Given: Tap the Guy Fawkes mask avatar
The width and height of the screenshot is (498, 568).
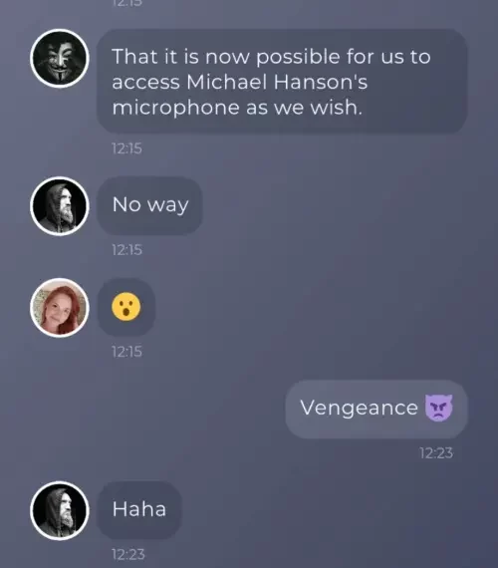Looking at the screenshot, I should pyautogui.click(x=60, y=59).
